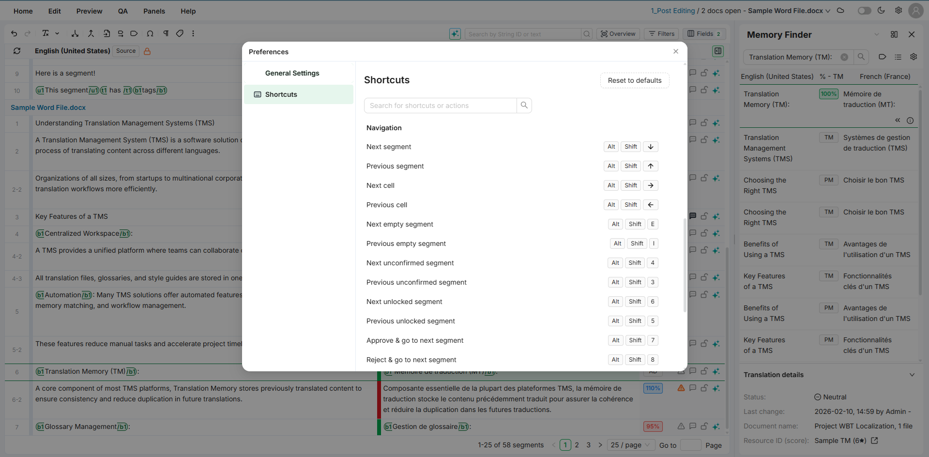The image size is (929, 457).
Task: Click the info icon on the 100% TM match
Action: click(910, 121)
